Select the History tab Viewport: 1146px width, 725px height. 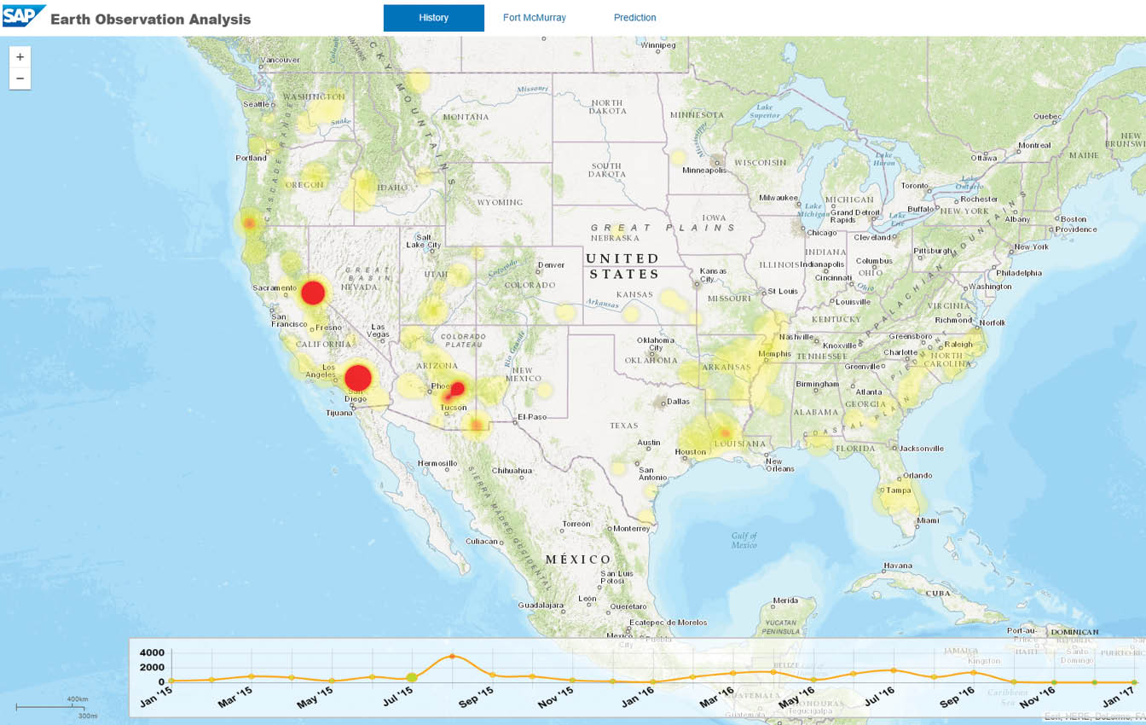433,17
